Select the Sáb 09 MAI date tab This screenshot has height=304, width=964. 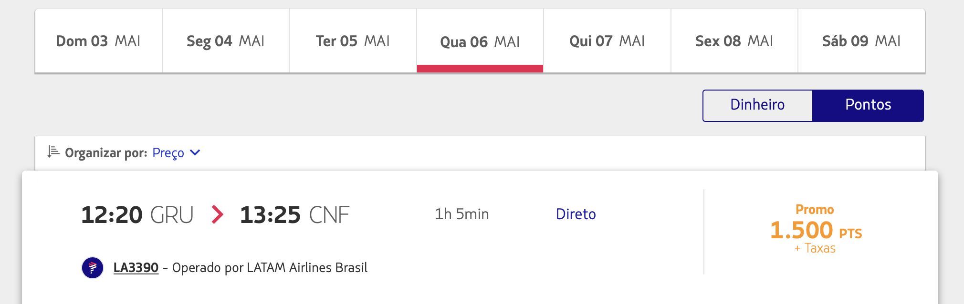pos(861,41)
